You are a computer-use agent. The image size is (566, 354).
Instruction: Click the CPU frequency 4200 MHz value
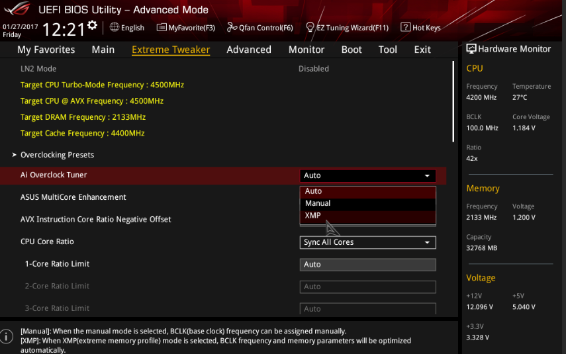[x=481, y=97]
